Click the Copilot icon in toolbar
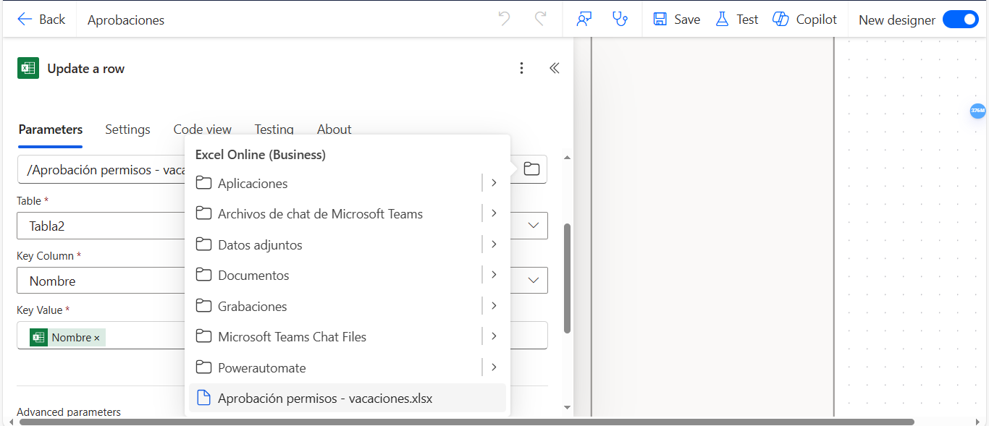The width and height of the screenshot is (989, 426). coord(780,20)
